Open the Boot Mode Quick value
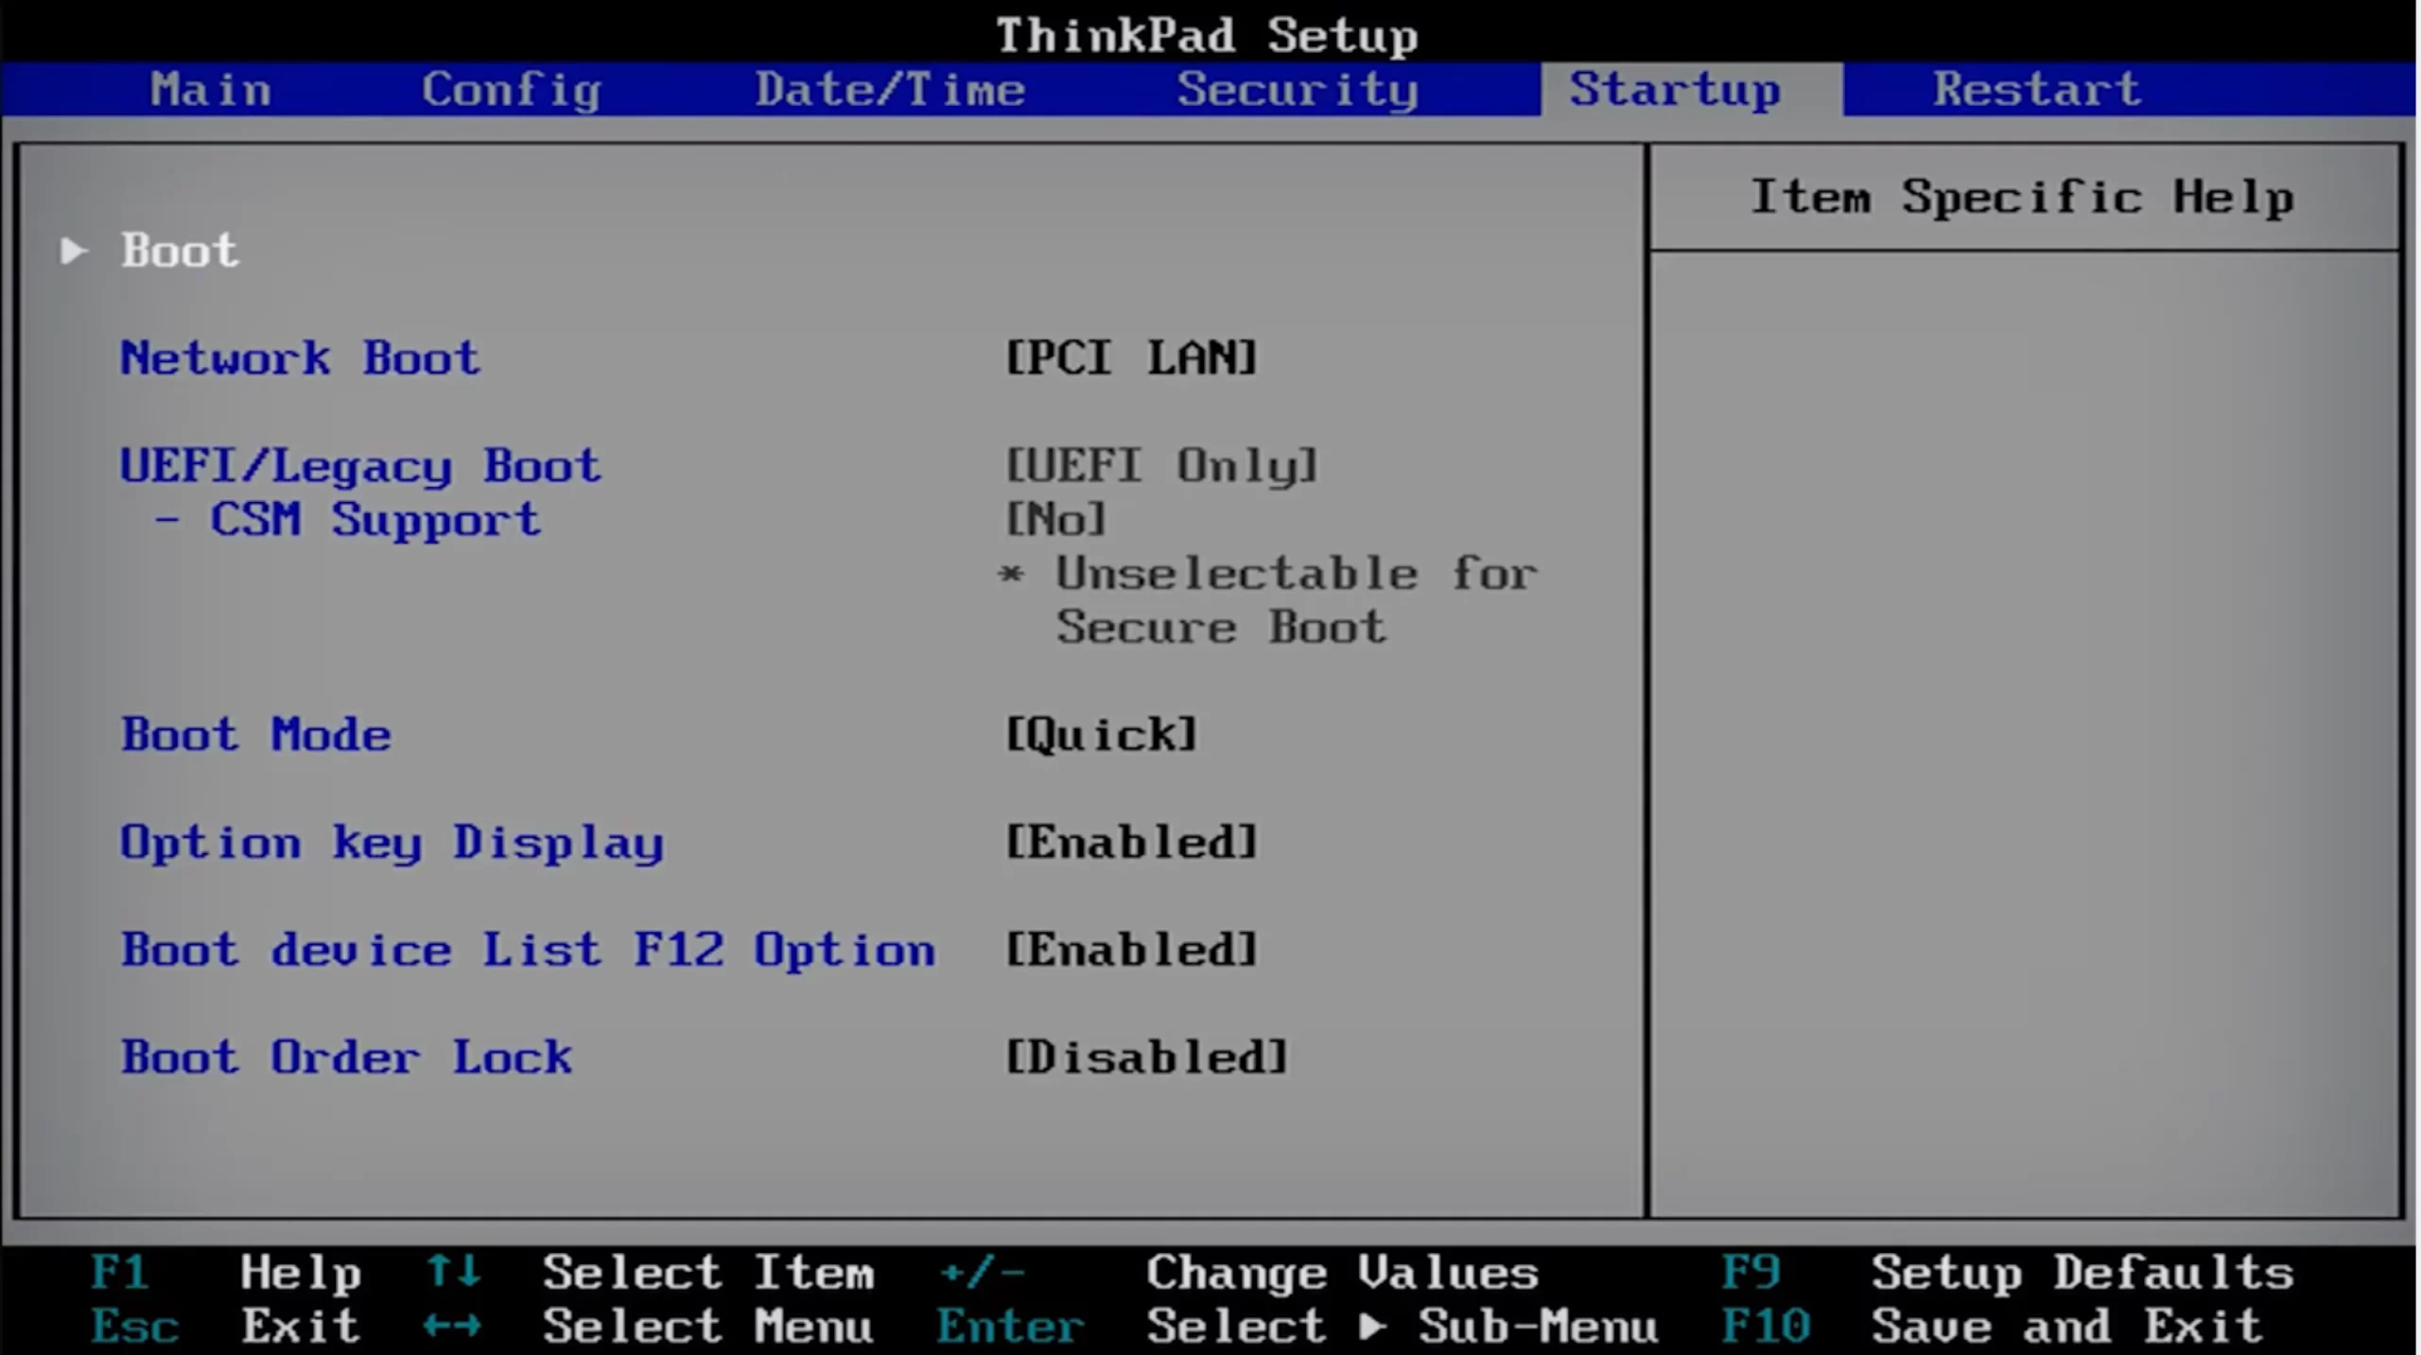This screenshot has height=1355, width=2421. tap(1101, 735)
